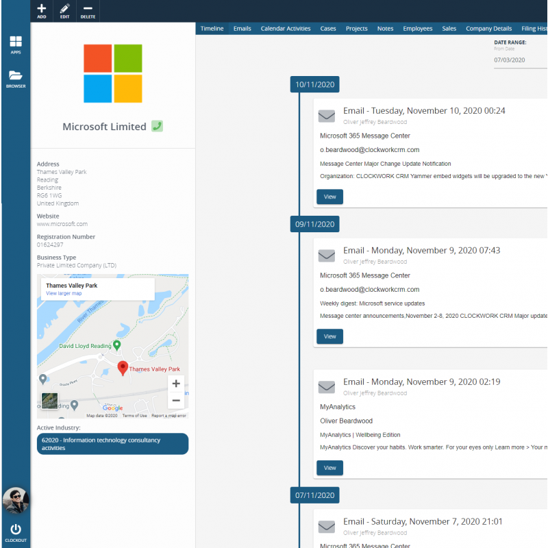Click the David Lloyd Reading map marker
The height and width of the screenshot is (548, 548).
[117, 345]
